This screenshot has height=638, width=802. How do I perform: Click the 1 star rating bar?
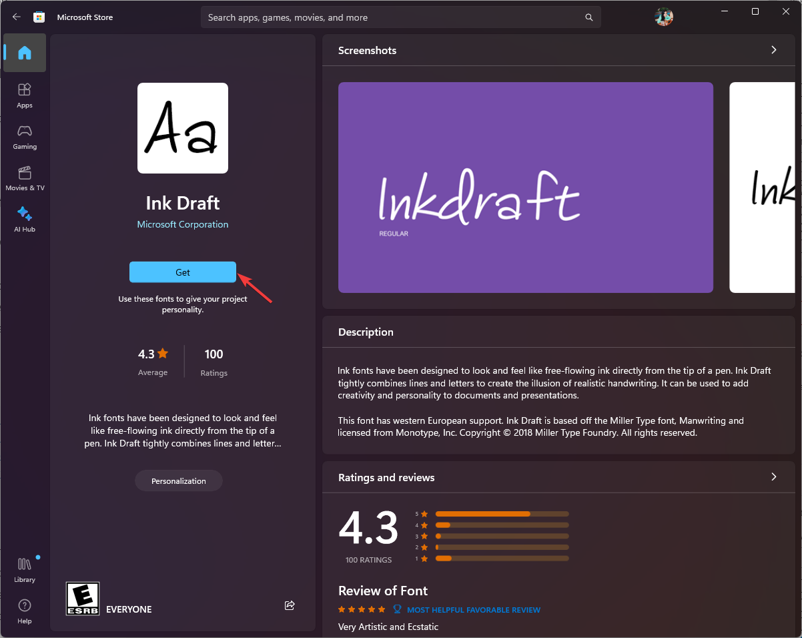point(502,558)
